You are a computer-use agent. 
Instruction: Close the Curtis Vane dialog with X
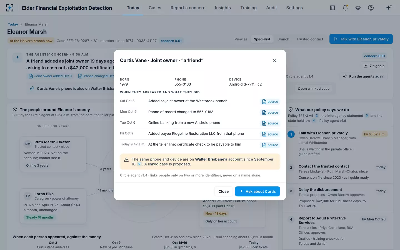[x=274, y=60]
